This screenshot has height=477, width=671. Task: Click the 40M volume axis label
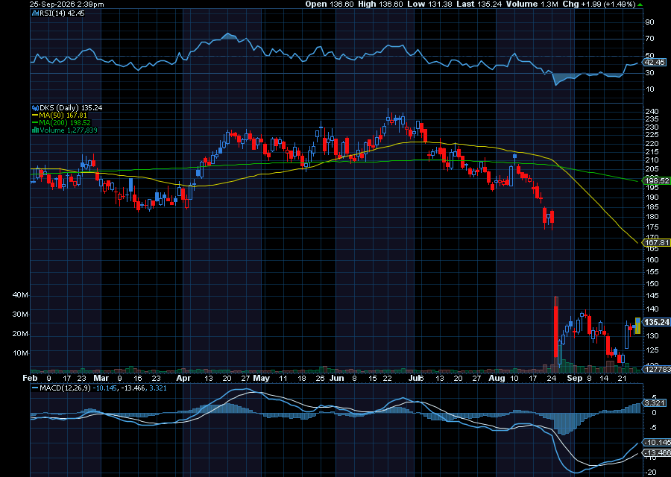(20, 295)
